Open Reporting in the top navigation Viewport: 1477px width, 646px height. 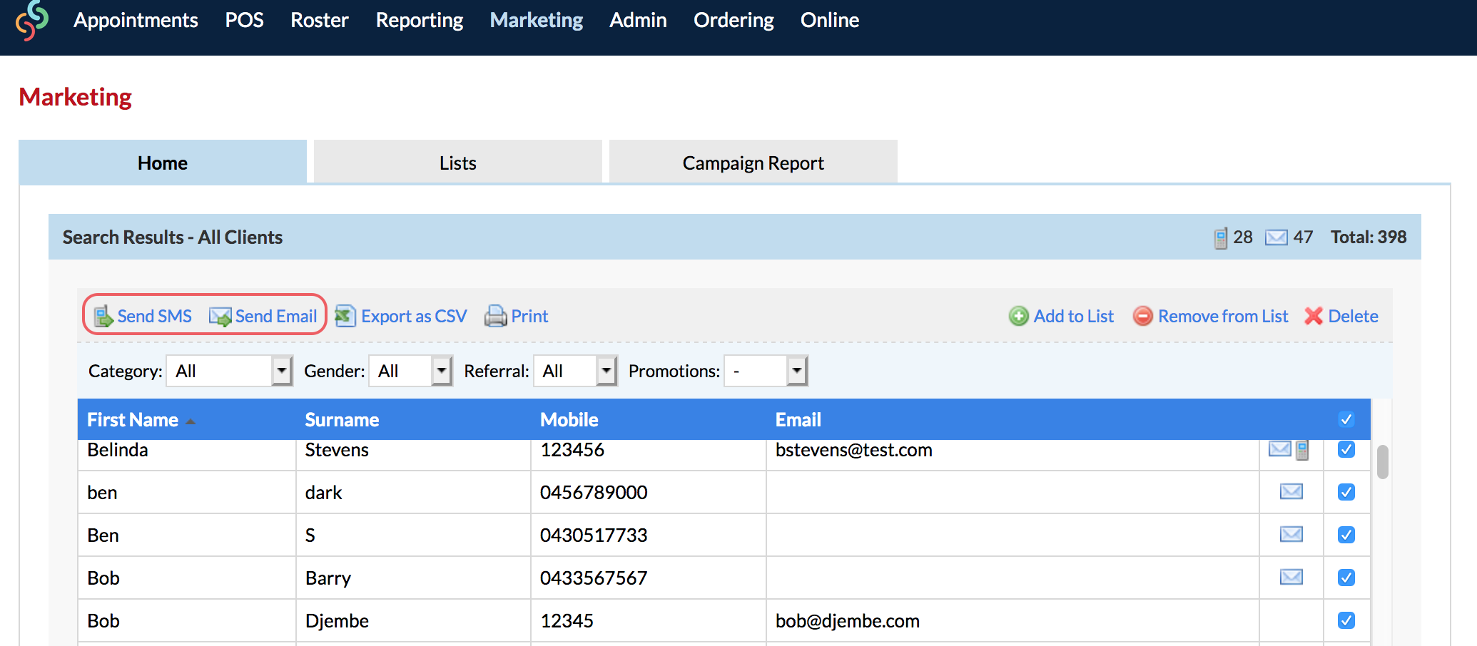coord(420,20)
